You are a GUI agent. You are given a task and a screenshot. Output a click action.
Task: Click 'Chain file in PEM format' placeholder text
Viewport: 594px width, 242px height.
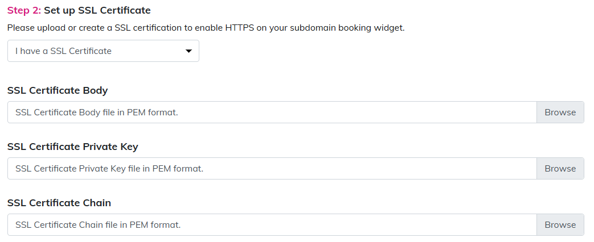tap(131, 225)
